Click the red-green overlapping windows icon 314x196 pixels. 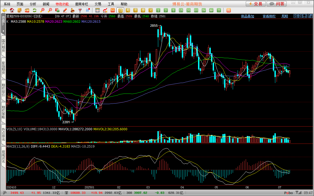pos(57,10)
